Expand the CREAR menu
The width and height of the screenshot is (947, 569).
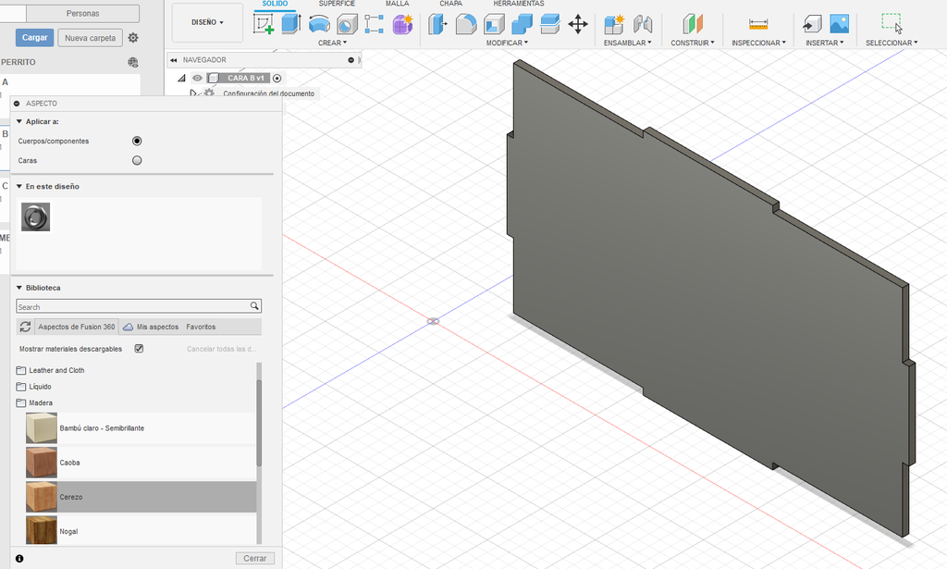point(332,43)
